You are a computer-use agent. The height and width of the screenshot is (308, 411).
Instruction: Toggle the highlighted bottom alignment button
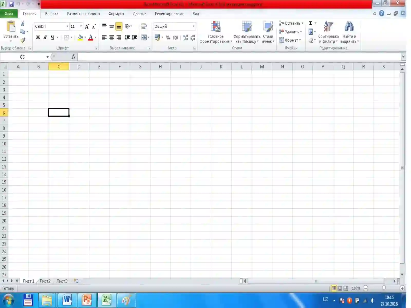point(119,26)
